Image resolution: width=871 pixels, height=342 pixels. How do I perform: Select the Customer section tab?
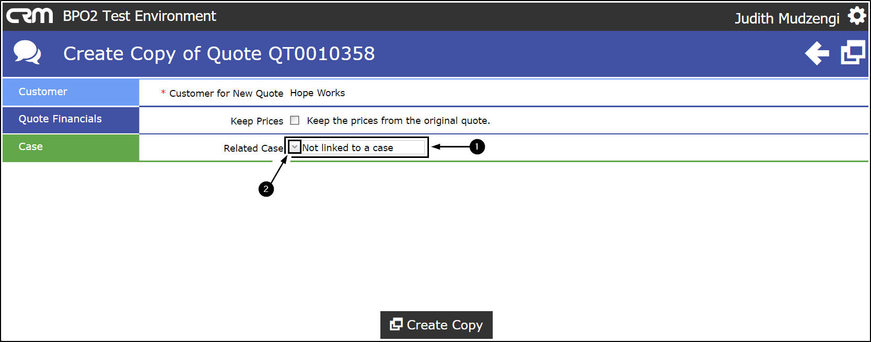(x=71, y=92)
